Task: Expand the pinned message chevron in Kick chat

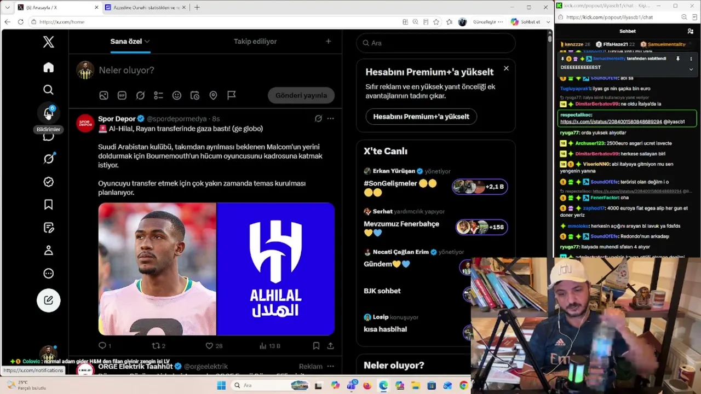Action: pyautogui.click(x=691, y=69)
